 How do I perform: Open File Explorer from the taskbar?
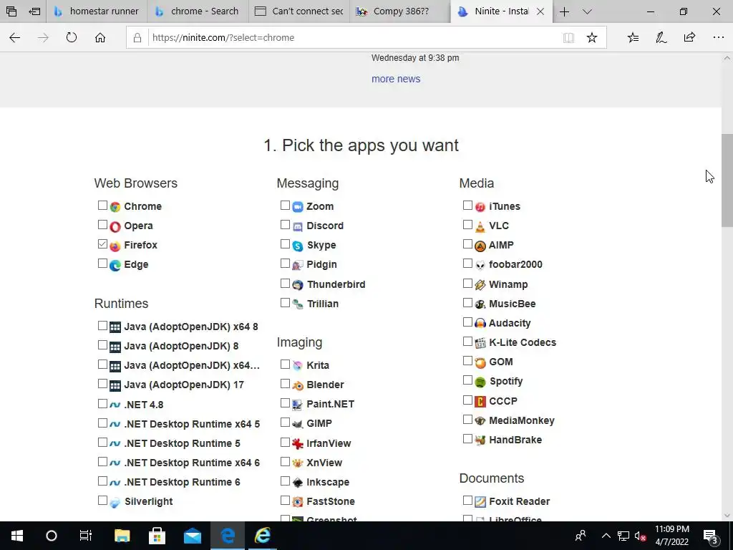(122, 536)
